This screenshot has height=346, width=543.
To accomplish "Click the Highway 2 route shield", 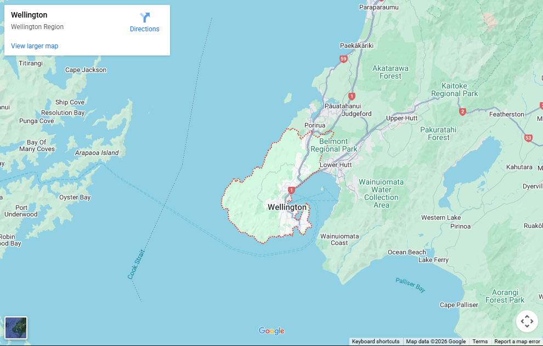I will 462,111.
